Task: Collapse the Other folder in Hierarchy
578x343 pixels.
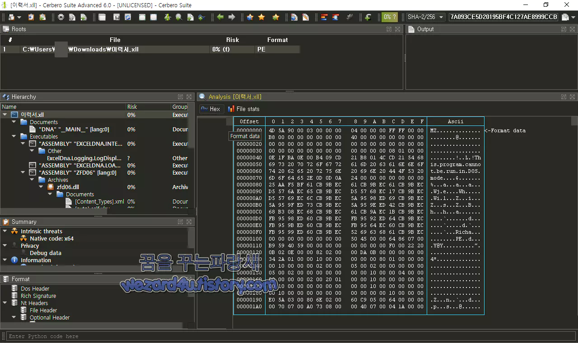Action: 32,151
